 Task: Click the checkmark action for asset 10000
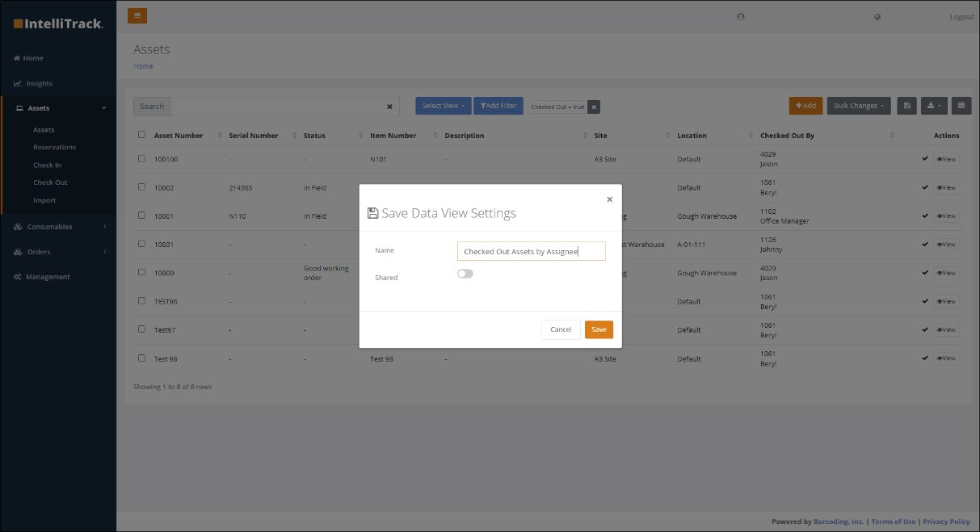pos(925,272)
